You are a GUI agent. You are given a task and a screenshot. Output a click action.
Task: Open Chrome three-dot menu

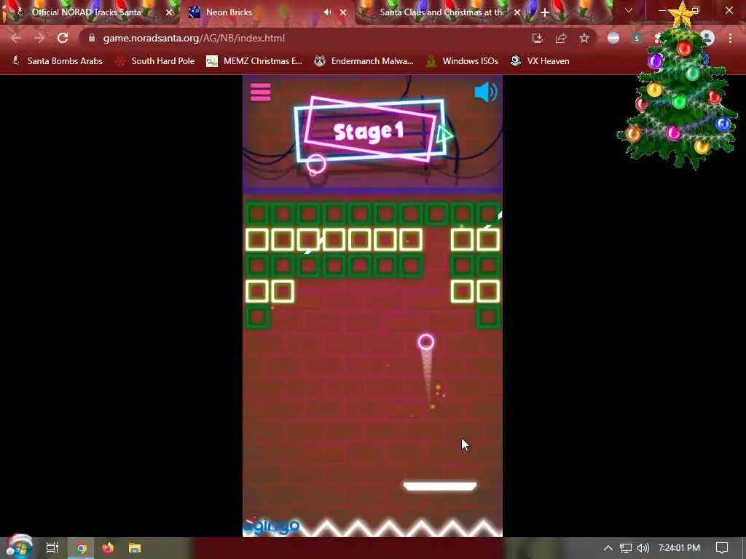point(730,38)
